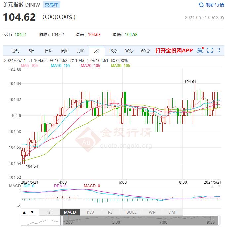Open 打开金投网APP link
The height and width of the screenshot is (227, 225).
[x=174, y=51]
